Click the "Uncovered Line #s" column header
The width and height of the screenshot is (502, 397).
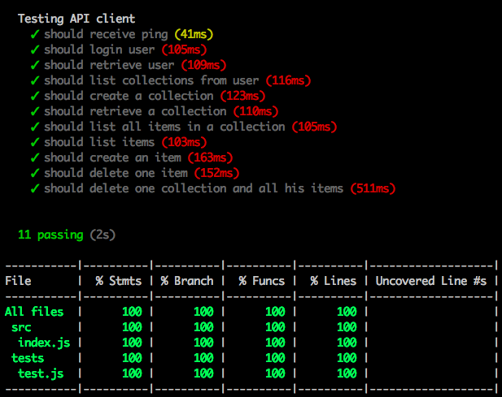click(x=431, y=281)
